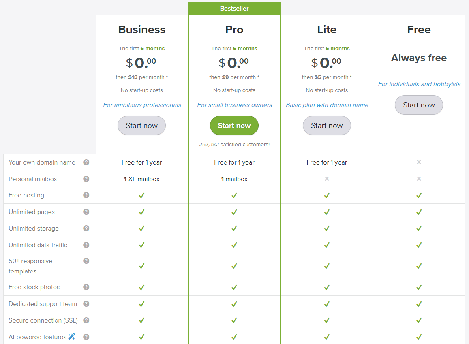469x344 pixels.
Task: Click '1 XL mailbox' cell in Business column
Action: click(x=142, y=179)
